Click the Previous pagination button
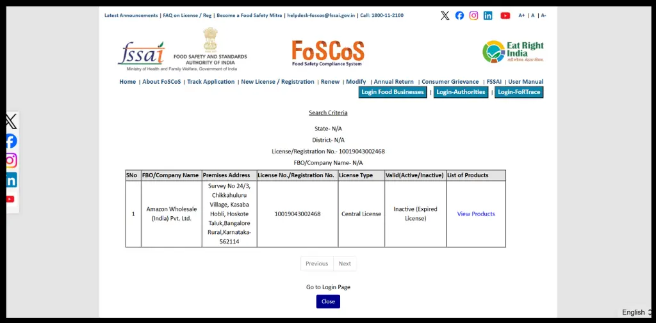 316,264
